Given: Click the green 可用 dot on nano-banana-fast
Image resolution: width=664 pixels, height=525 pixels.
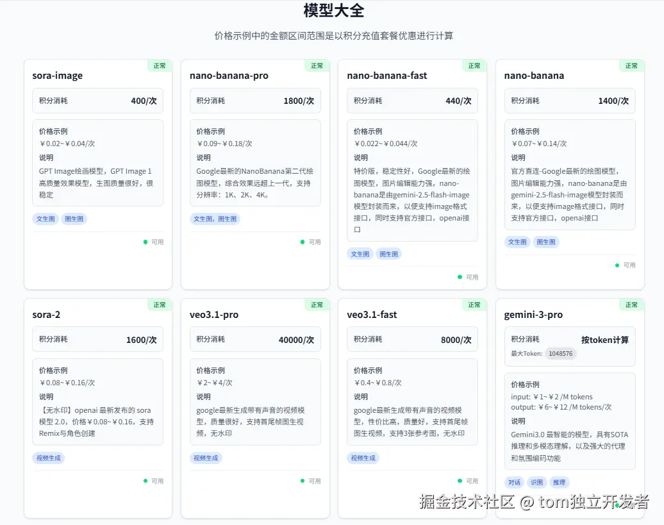Looking at the screenshot, I should point(460,277).
